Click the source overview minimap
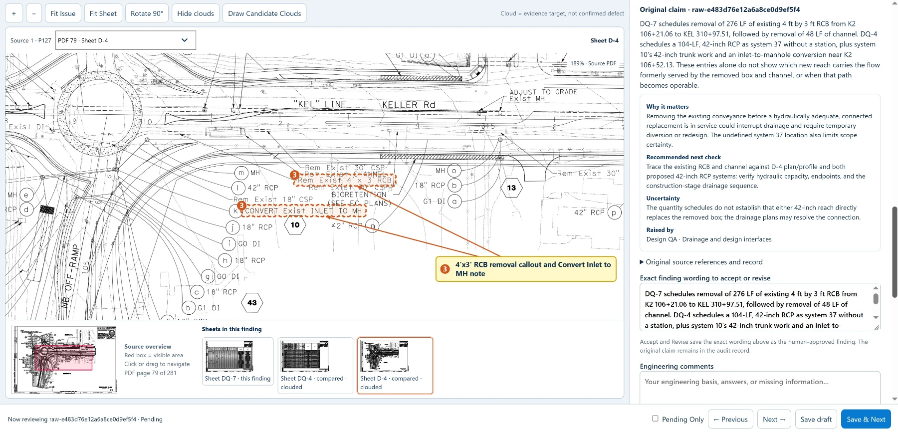898x433 pixels. (x=65, y=359)
